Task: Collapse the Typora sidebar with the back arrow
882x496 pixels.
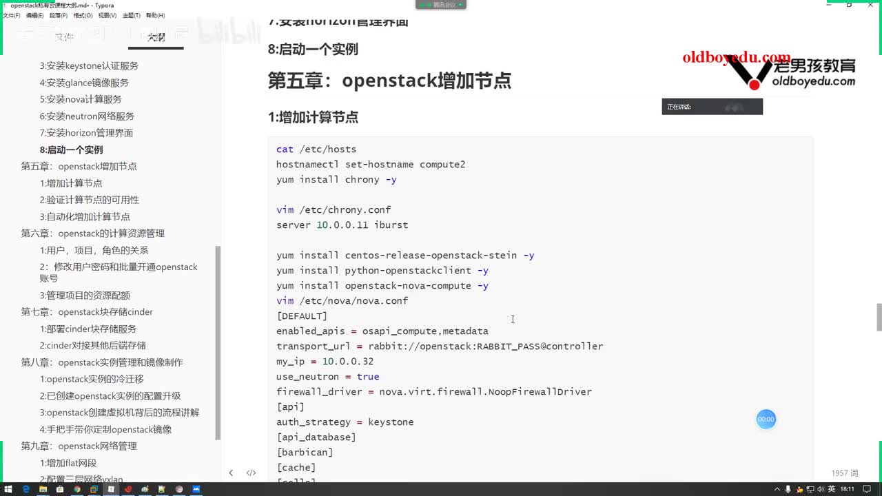Action: (231, 473)
